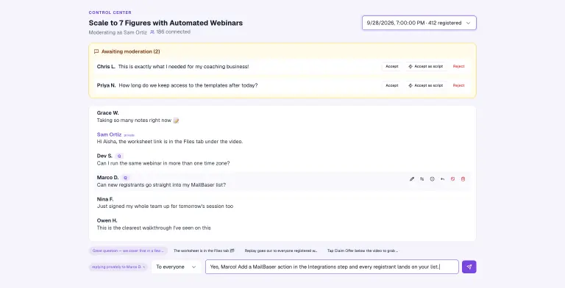Reject Priya N.'s pending question
The height and width of the screenshot is (288, 565).
pos(459,85)
